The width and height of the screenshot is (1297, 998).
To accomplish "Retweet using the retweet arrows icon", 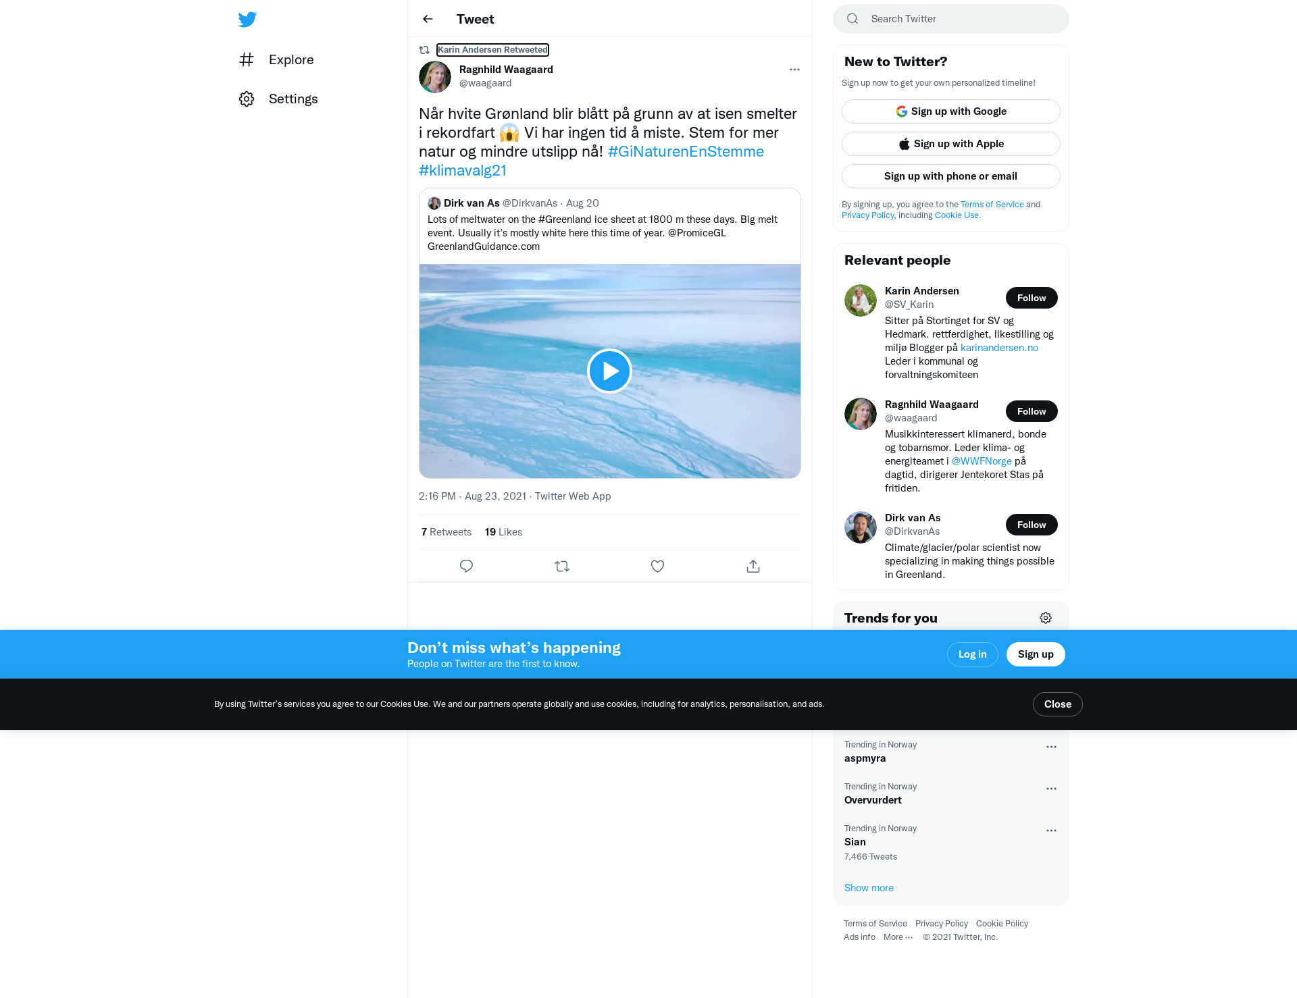I will 562,567.
